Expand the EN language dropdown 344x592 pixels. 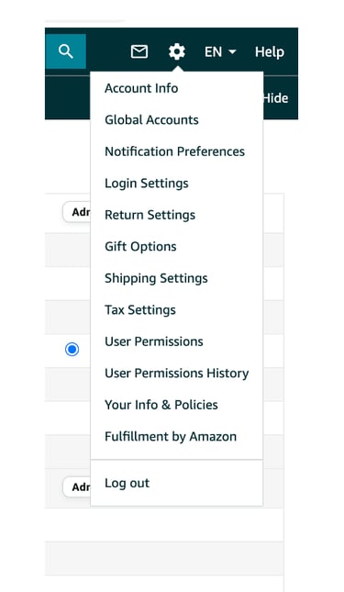(x=220, y=51)
